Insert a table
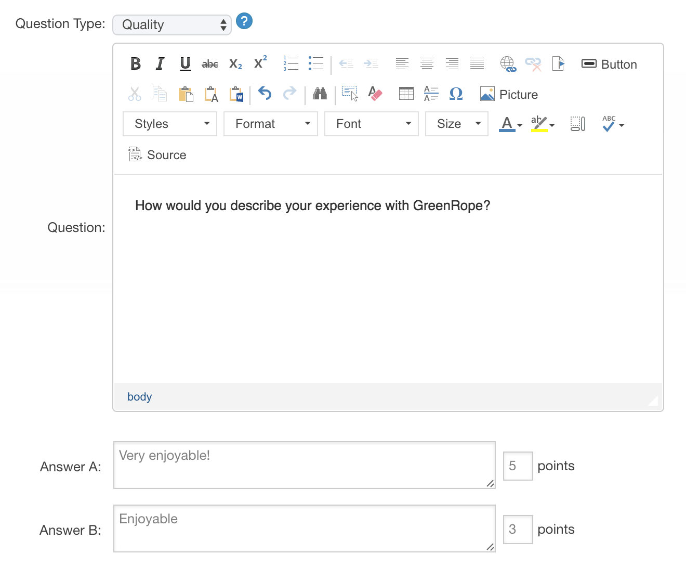 point(406,94)
